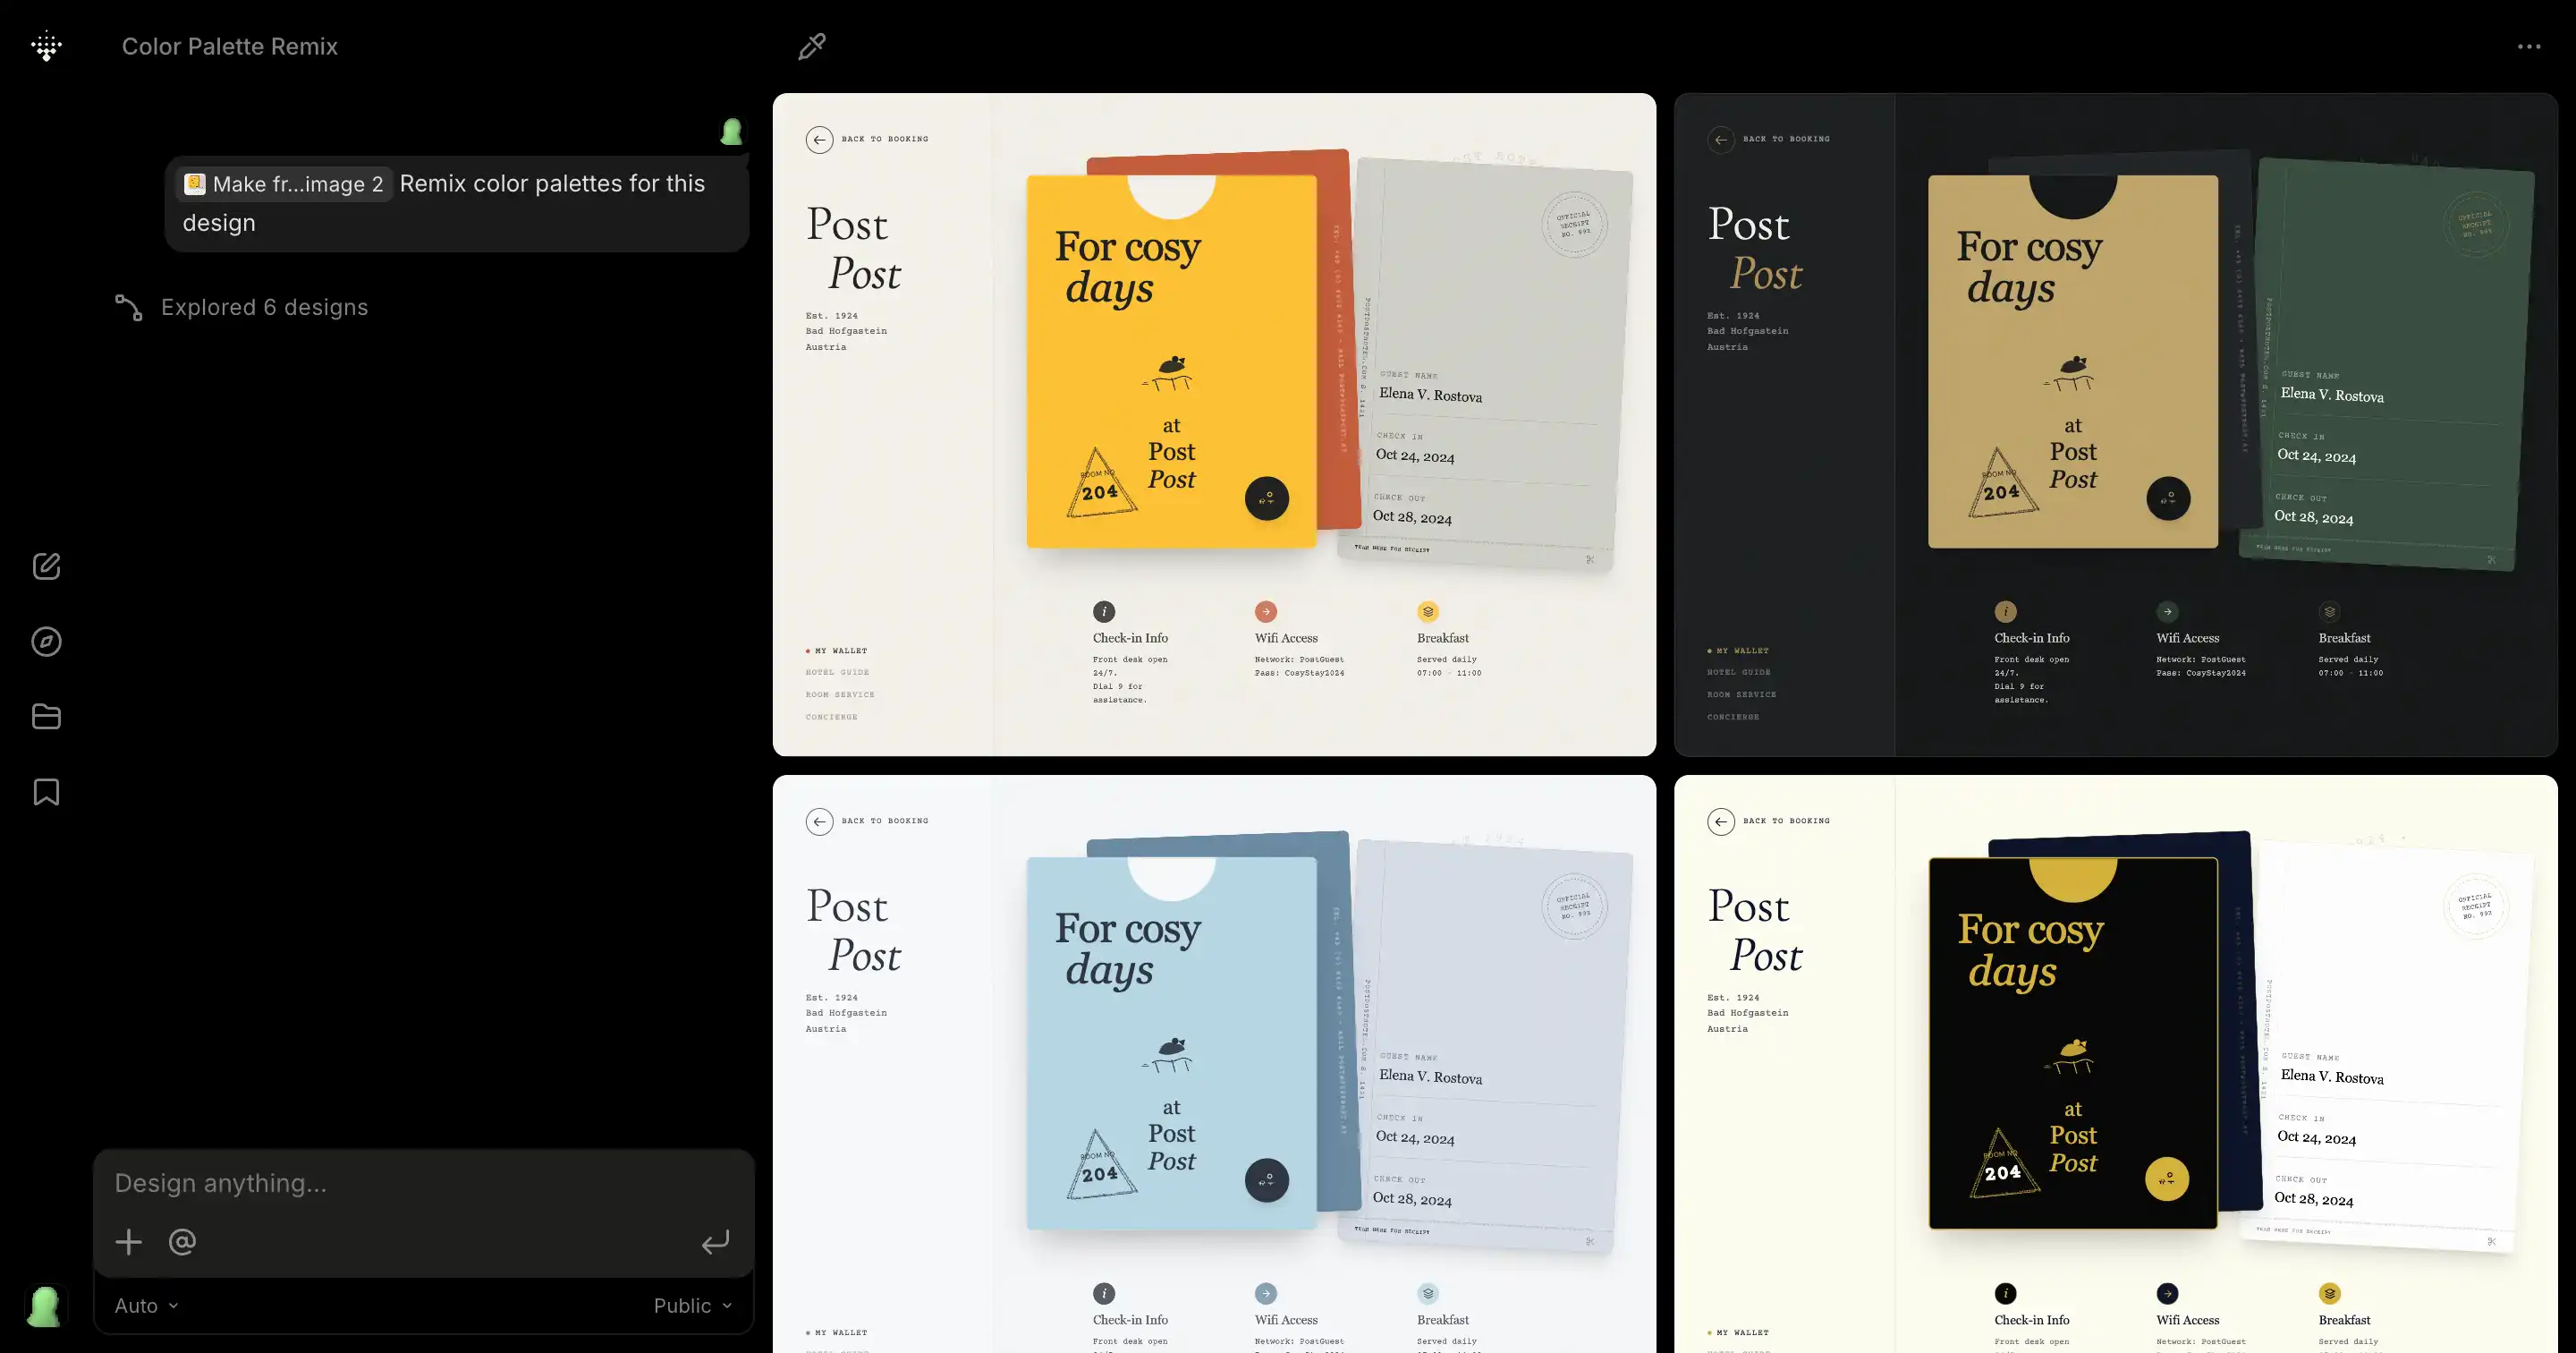Image resolution: width=2576 pixels, height=1353 pixels.
Task: Add an attachment with the plus icon
Action: coord(128,1242)
